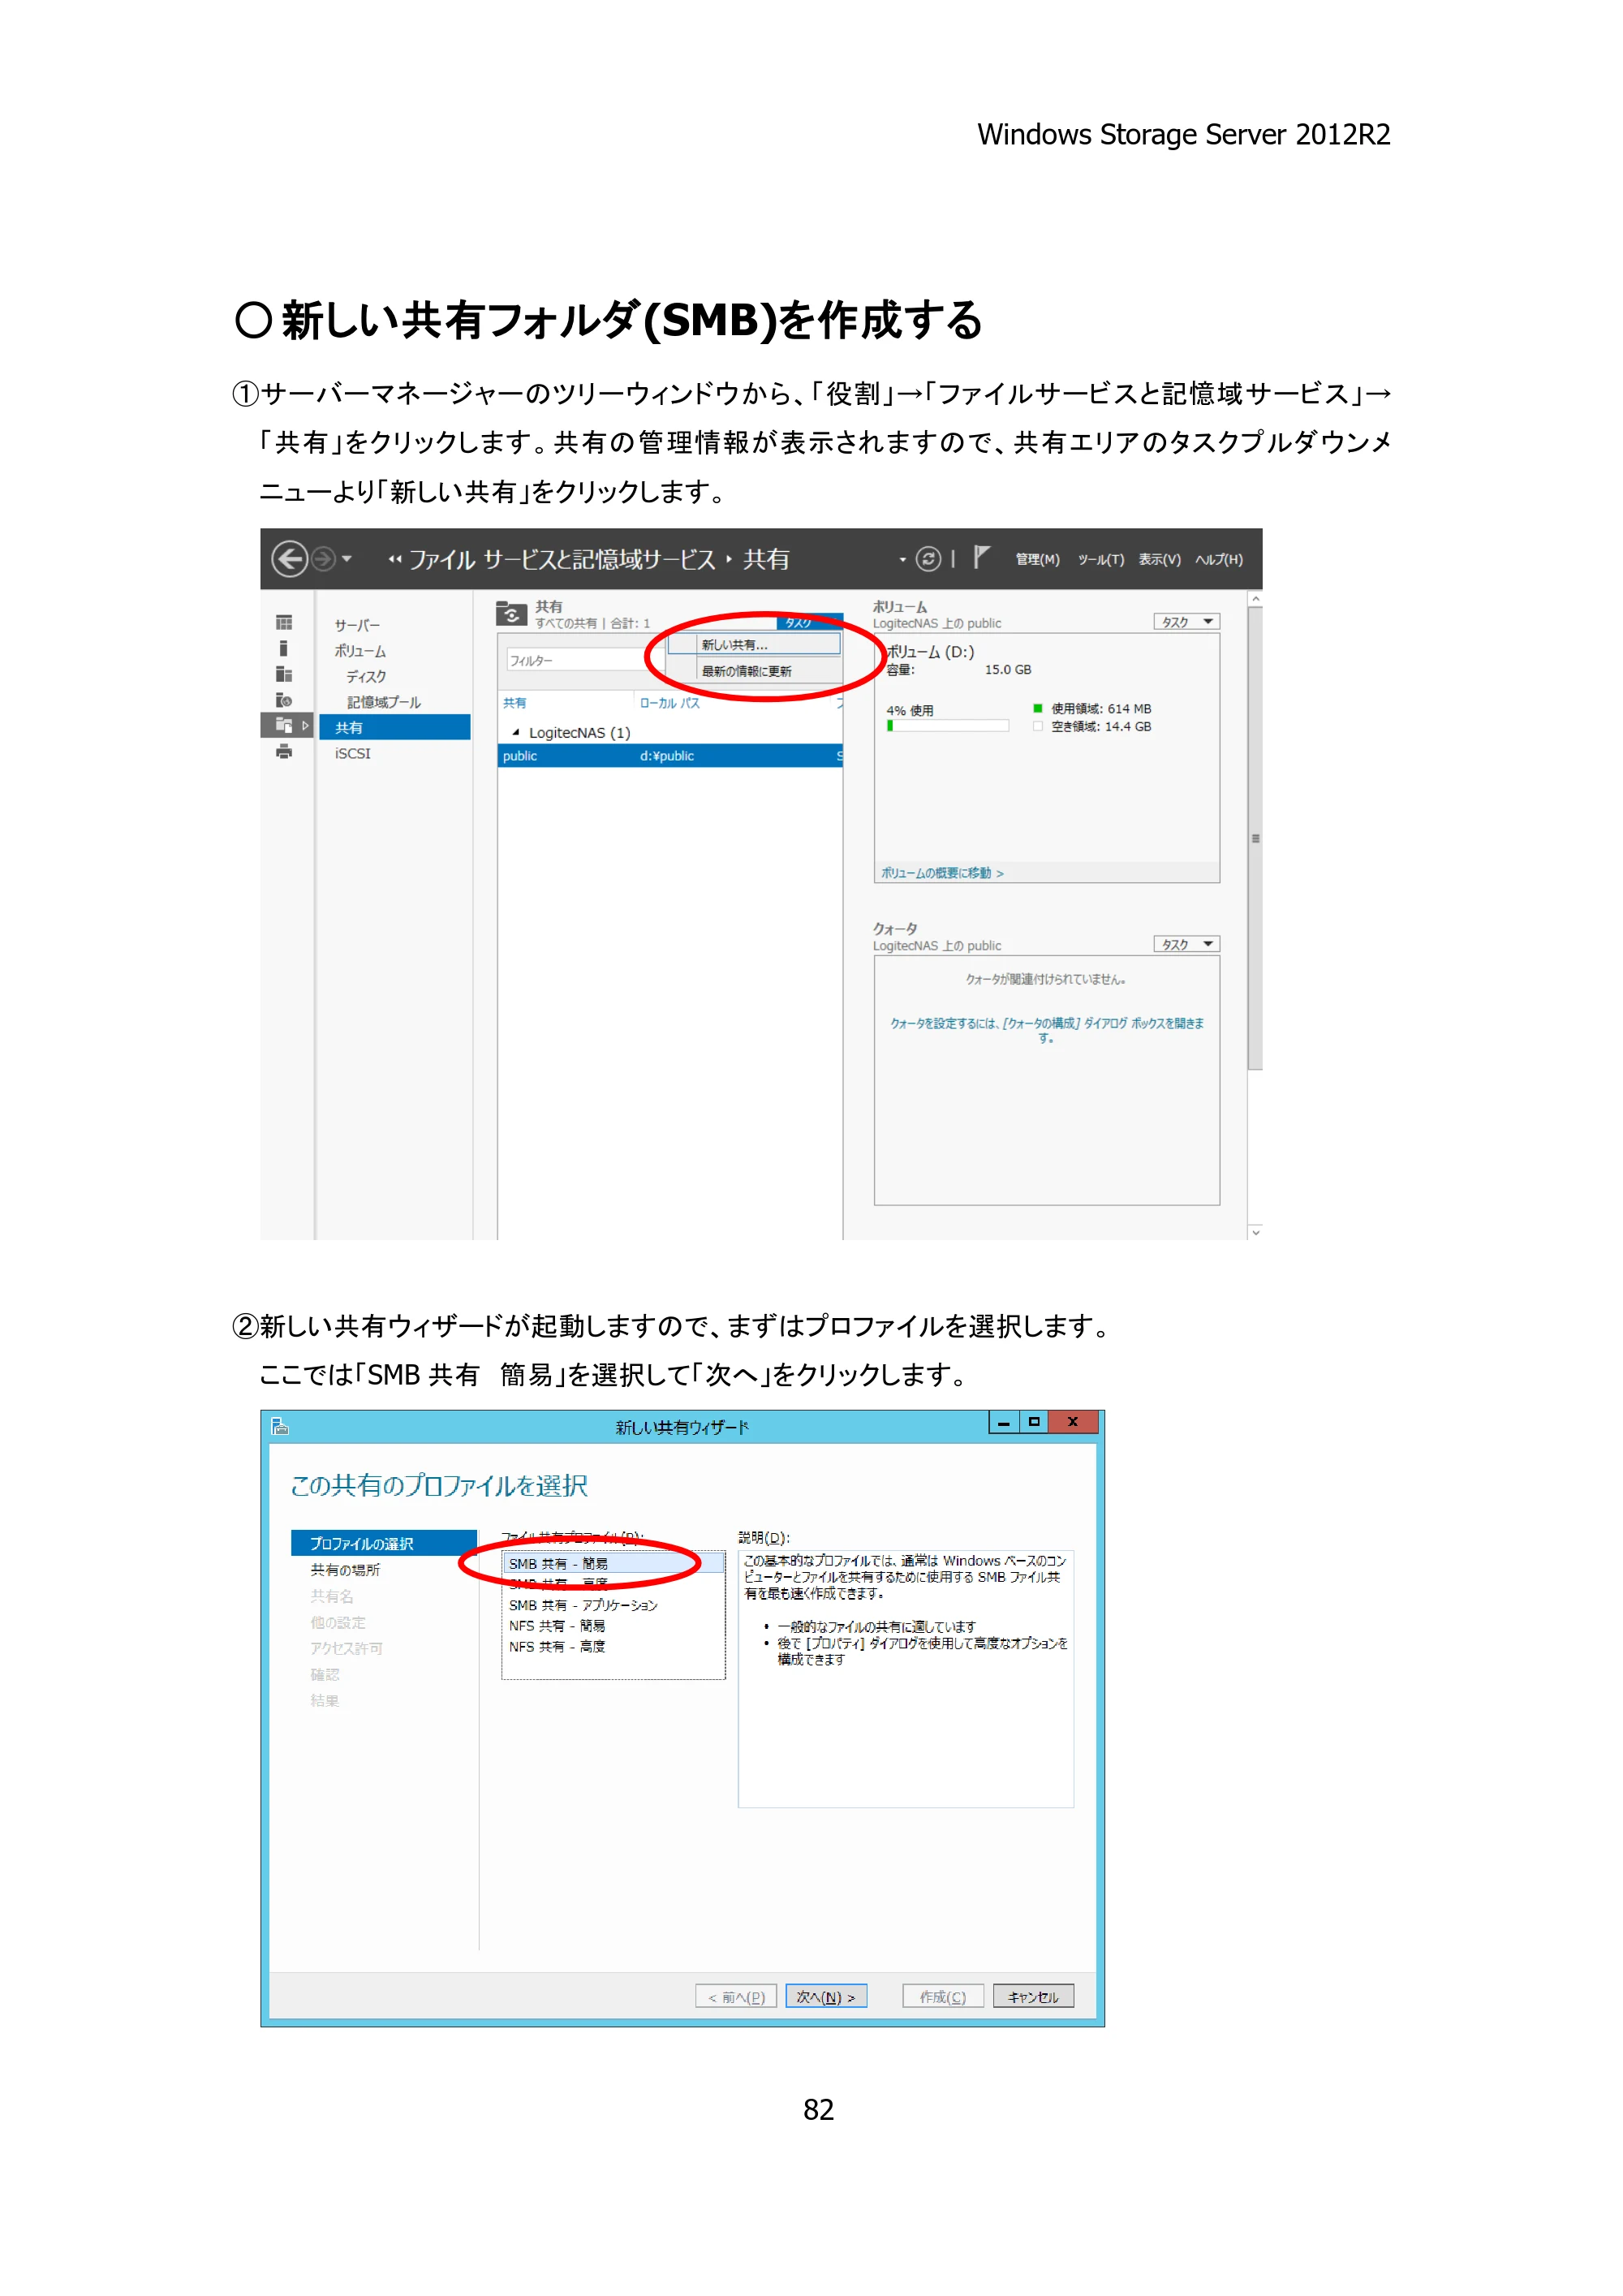
Task: Open the navigation history dropdown arrow
Action: tap(347, 558)
